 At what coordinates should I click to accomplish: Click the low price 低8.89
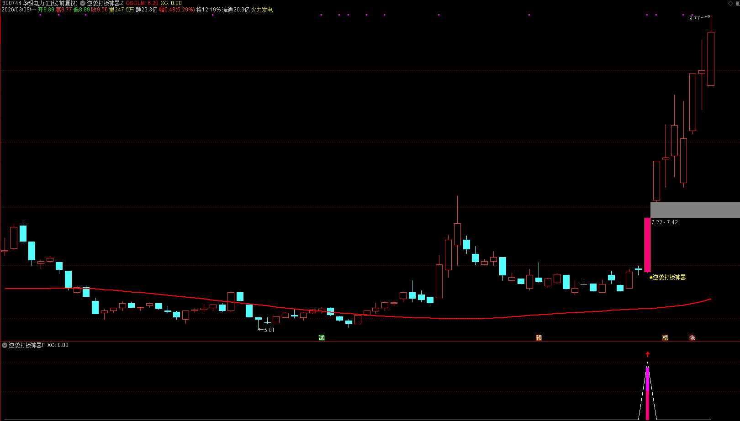point(82,10)
